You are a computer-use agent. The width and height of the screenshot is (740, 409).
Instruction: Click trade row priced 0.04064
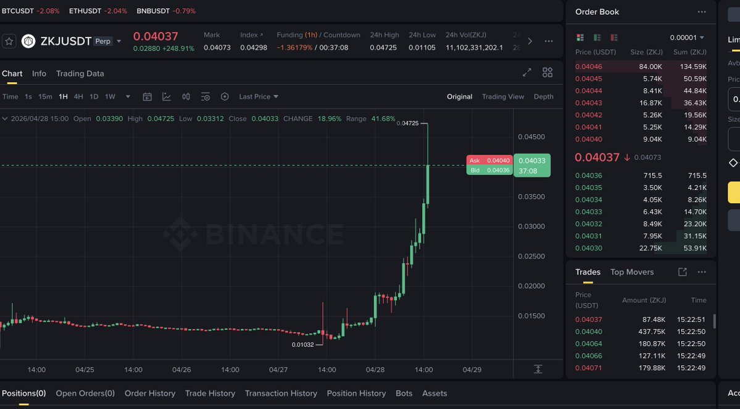point(641,344)
